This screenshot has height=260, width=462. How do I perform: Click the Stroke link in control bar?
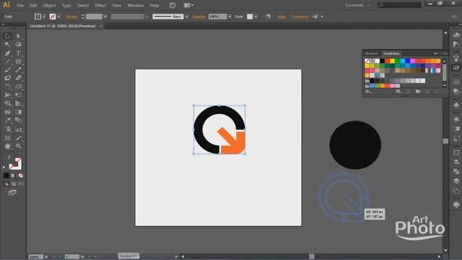tap(72, 17)
